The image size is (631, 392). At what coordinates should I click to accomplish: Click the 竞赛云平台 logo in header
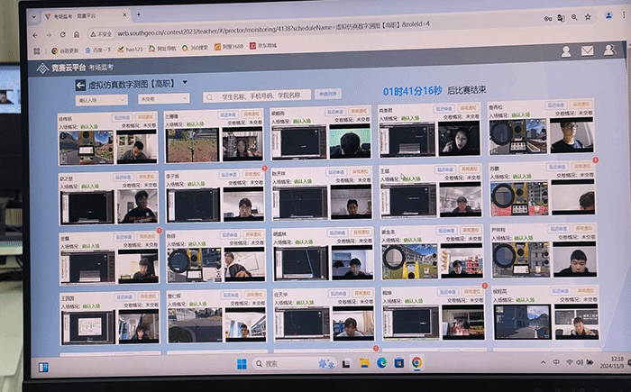[61, 68]
